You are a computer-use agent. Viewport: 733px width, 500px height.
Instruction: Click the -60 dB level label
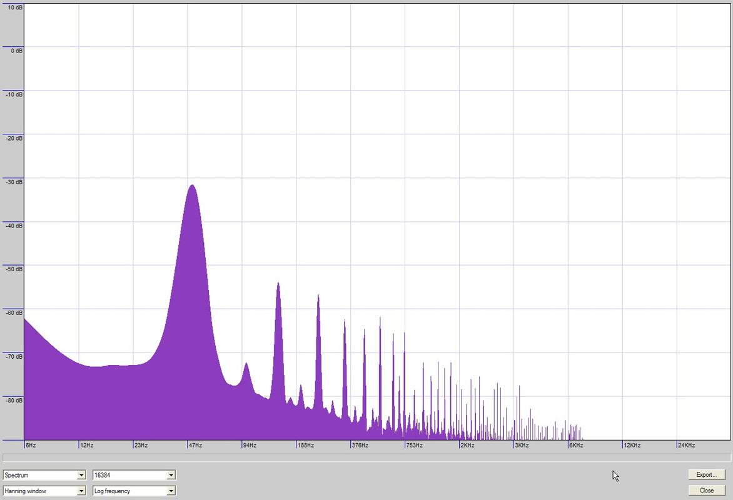click(x=14, y=312)
